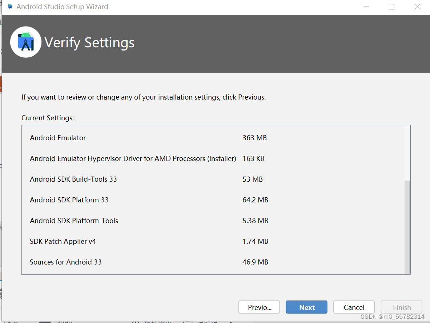This screenshot has width=430, height=323.
Task: Maximize the Setup Wizard window
Action: pyautogui.click(x=391, y=7)
